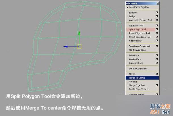Choose Delete Edge/Vertex
This screenshot has height=116, width=173.
click(138, 89)
